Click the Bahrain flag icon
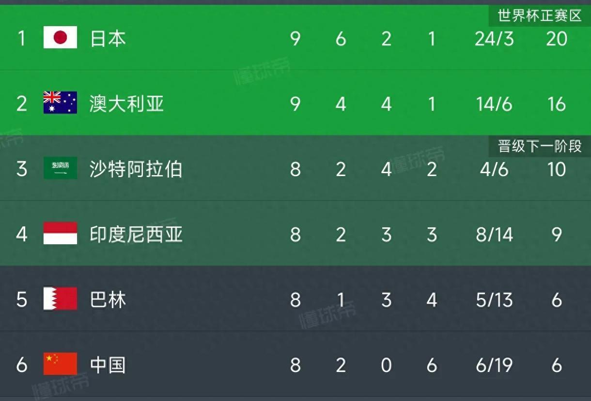591x401 pixels. pos(60,299)
